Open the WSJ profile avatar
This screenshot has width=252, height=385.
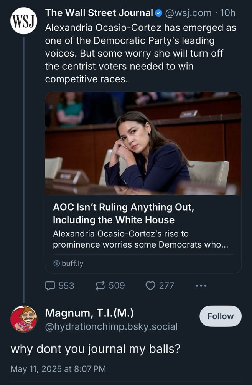pyautogui.click(x=23, y=21)
